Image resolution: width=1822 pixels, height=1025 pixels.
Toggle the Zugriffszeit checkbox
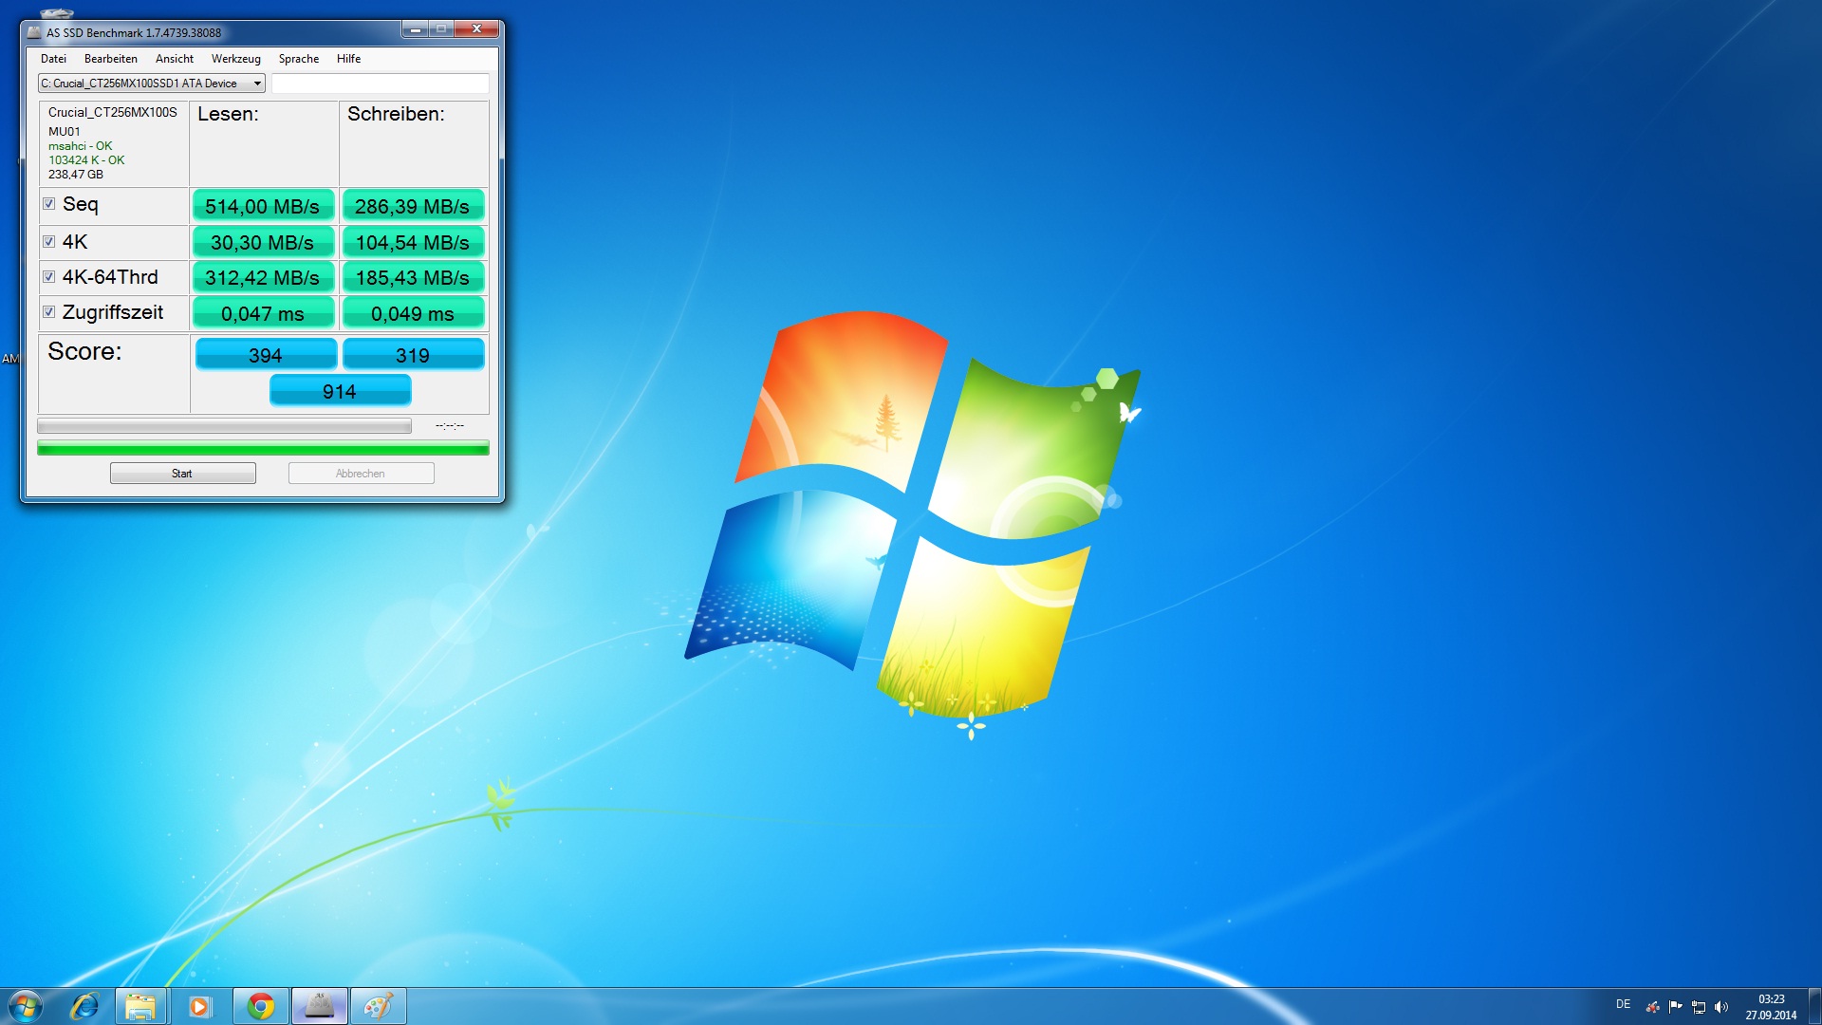tap(49, 312)
